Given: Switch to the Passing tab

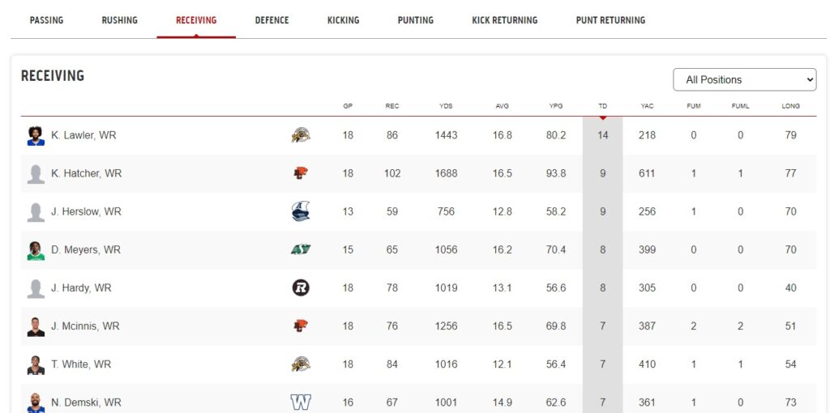Looking at the screenshot, I should click(x=46, y=20).
